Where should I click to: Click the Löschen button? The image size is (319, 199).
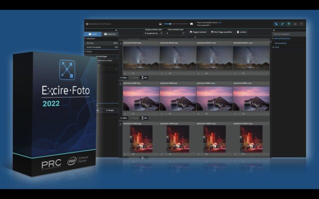coord(241,32)
